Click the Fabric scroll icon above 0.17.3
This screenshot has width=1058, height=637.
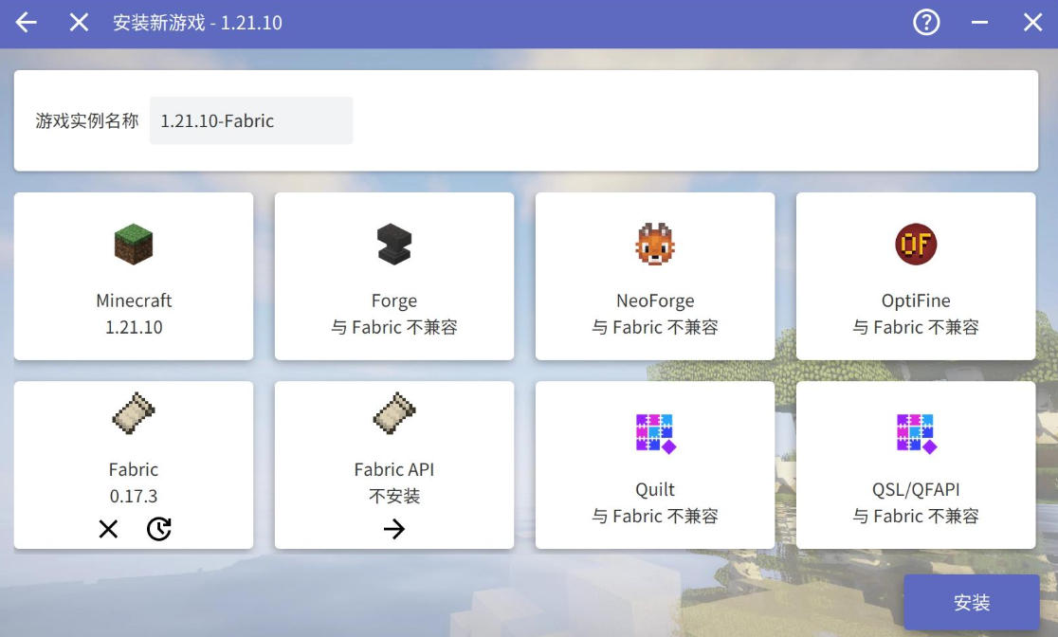click(x=134, y=413)
